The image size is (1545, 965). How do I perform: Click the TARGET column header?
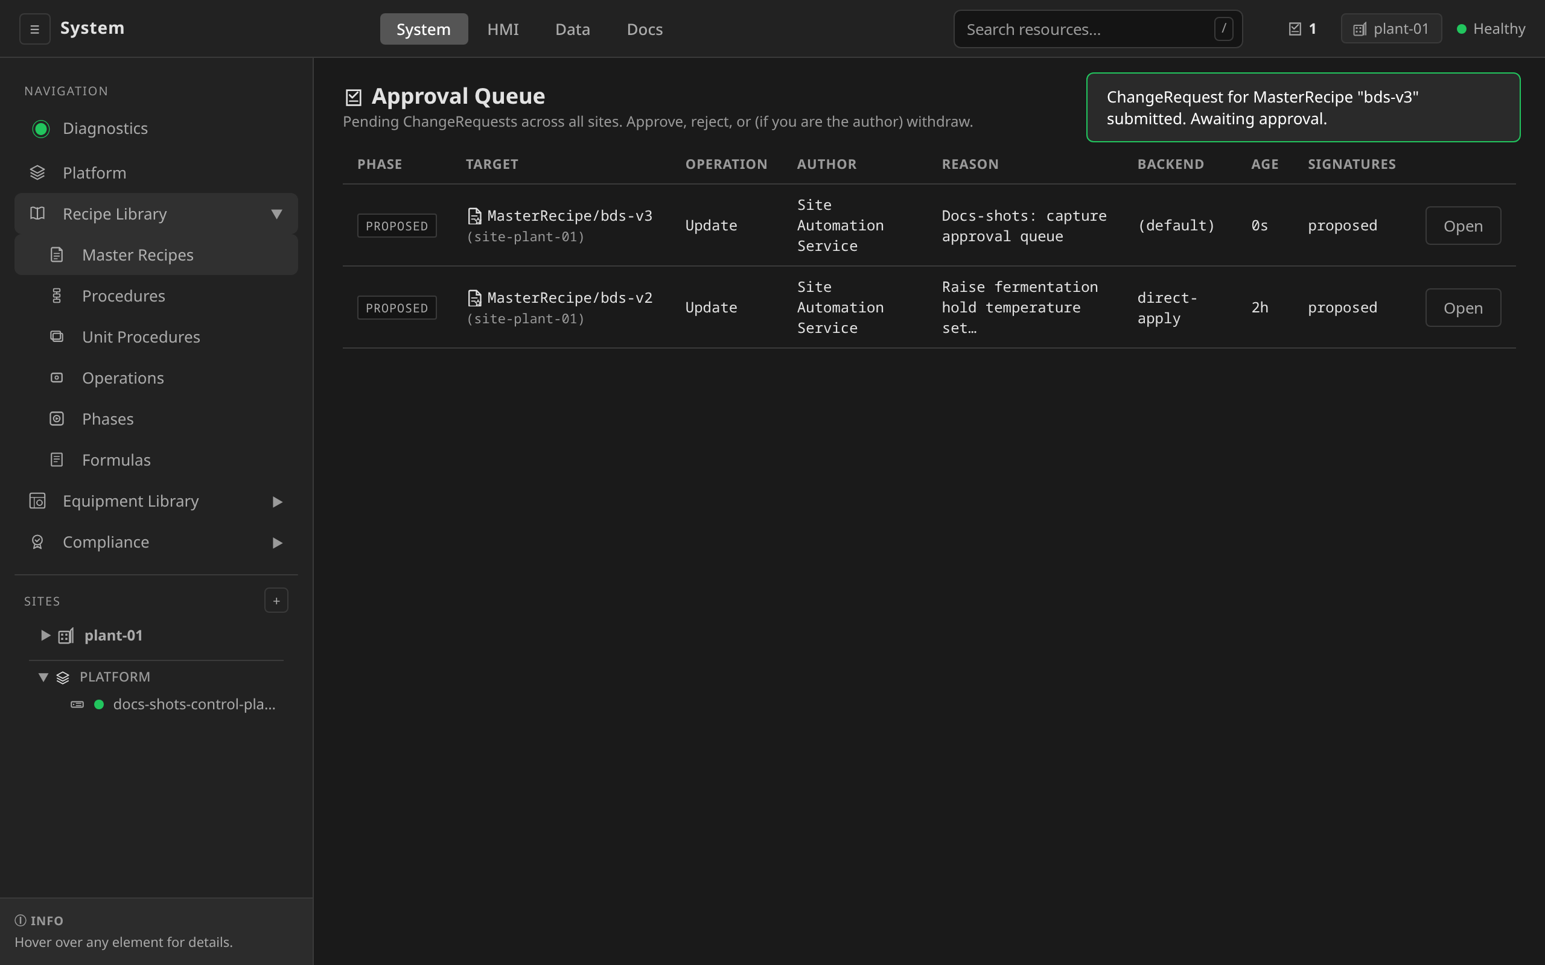click(492, 164)
